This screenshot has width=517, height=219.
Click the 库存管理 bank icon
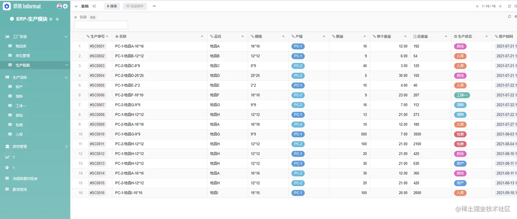(7, 146)
